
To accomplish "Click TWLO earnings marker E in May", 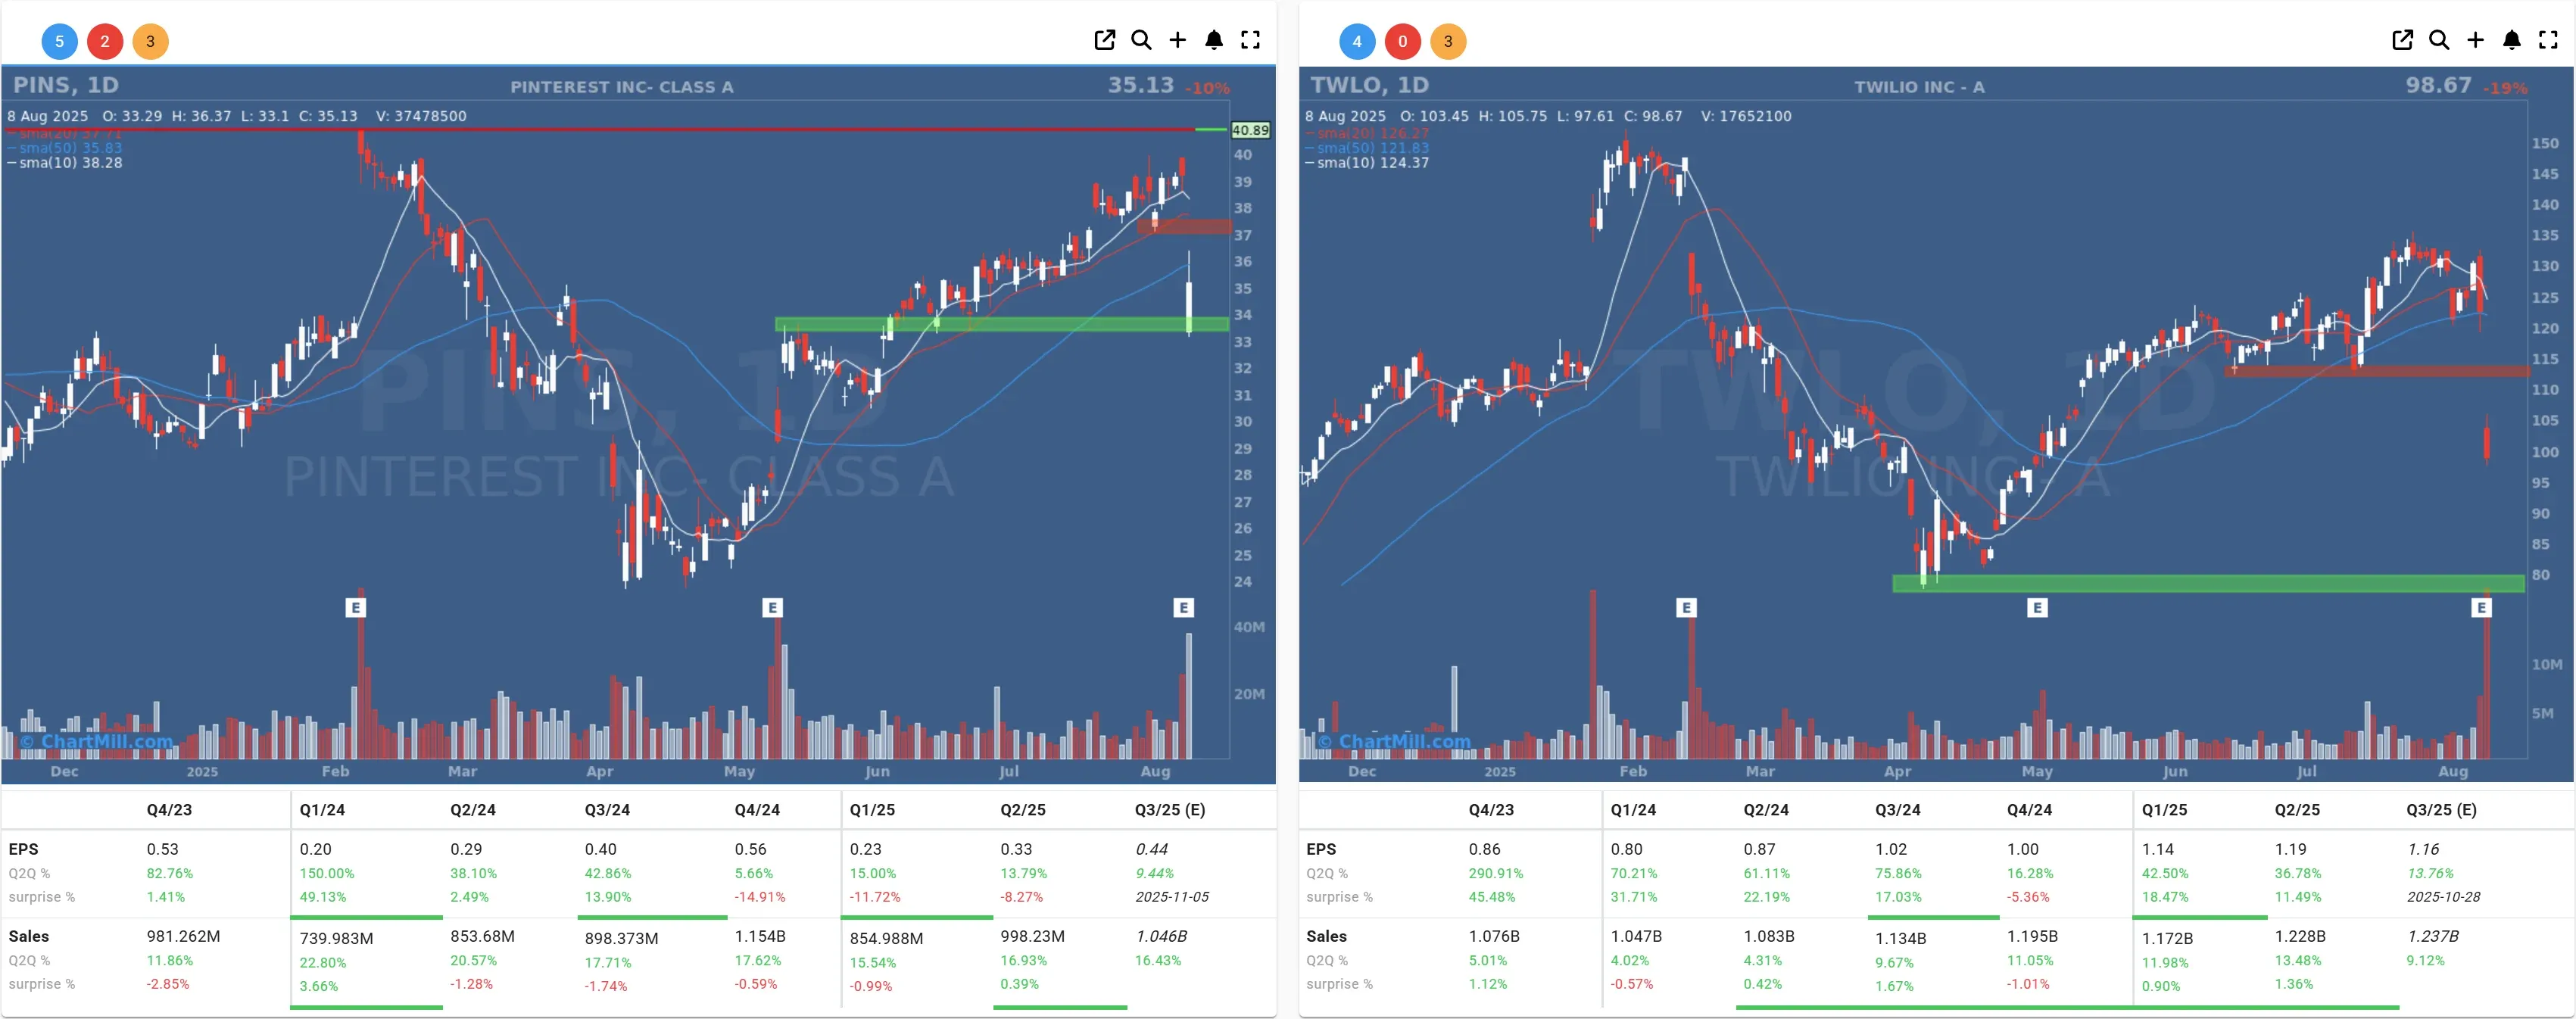I will pyautogui.click(x=2037, y=607).
